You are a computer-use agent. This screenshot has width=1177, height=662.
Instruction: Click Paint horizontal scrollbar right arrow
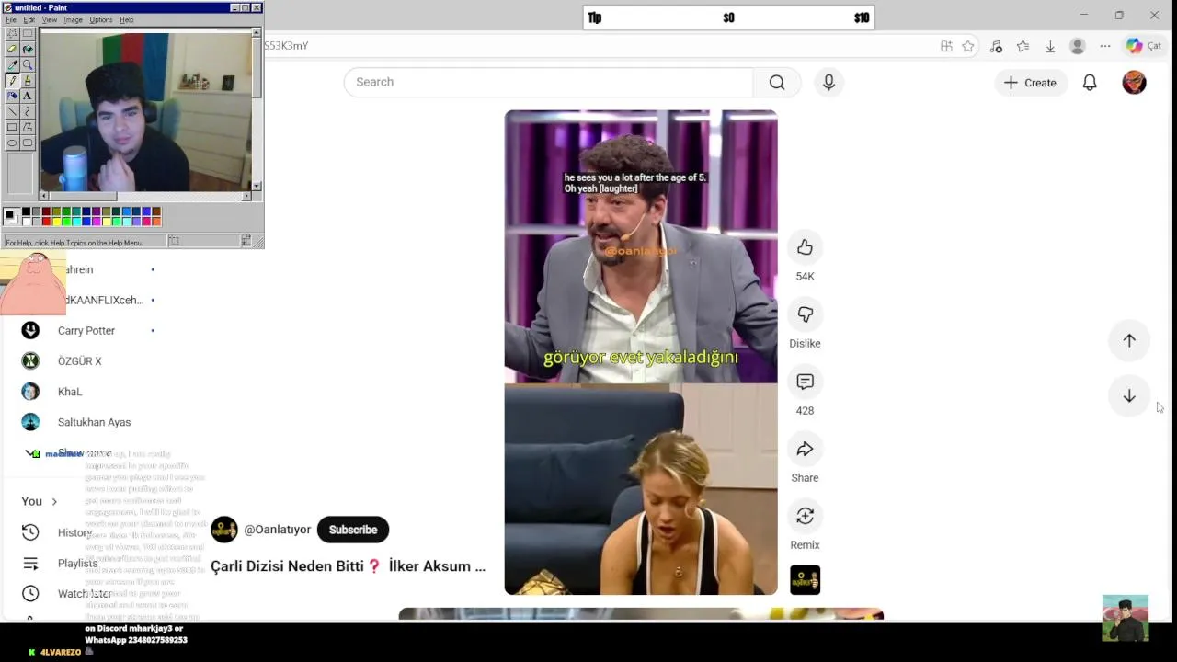click(x=246, y=196)
